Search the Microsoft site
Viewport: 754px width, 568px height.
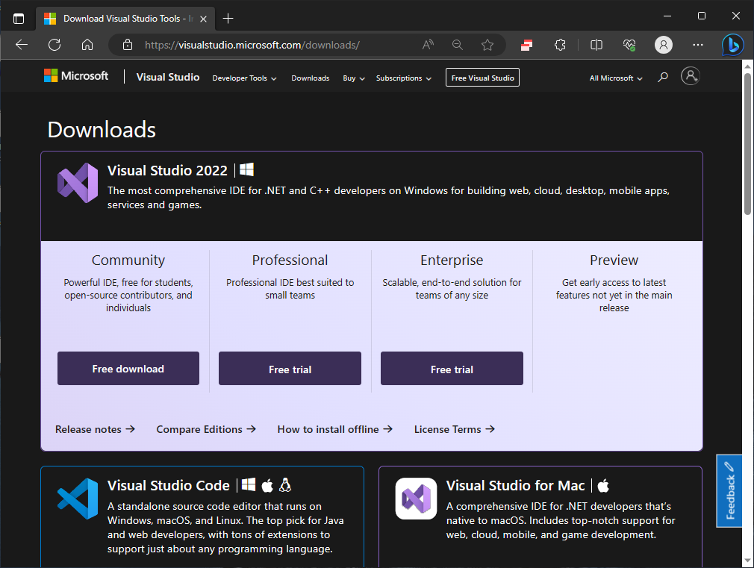point(663,77)
